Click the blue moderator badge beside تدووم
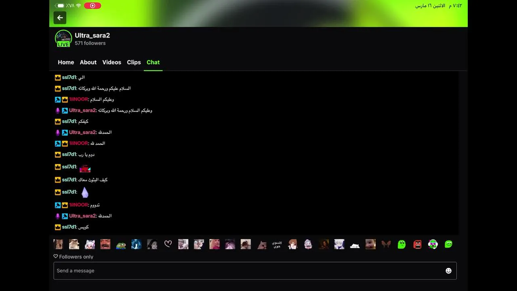 pos(58,205)
